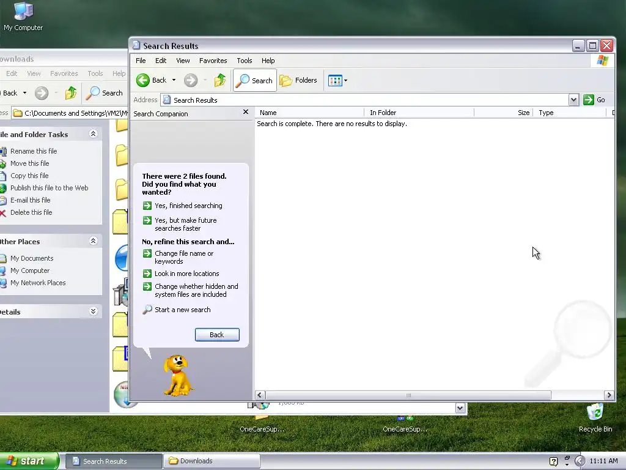Click the horizontal scrollbar thumb in results list
Image resolution: width=626 pixels, height=470 pixels.
pyautogui.click(x=408, y=395)
